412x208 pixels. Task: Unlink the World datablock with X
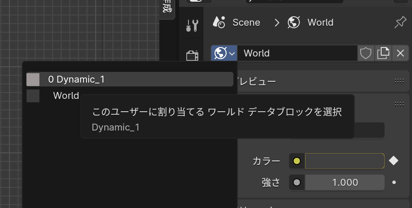(400, 53)
